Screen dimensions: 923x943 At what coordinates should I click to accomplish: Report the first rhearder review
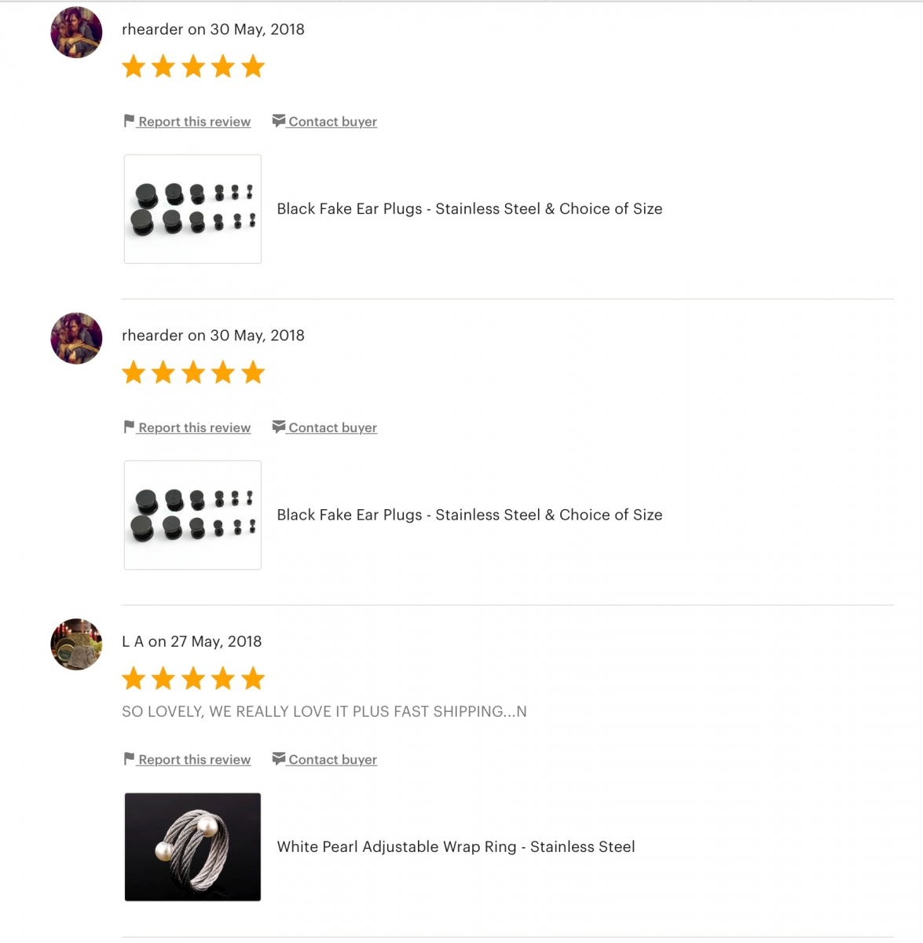tap(195, 122)
